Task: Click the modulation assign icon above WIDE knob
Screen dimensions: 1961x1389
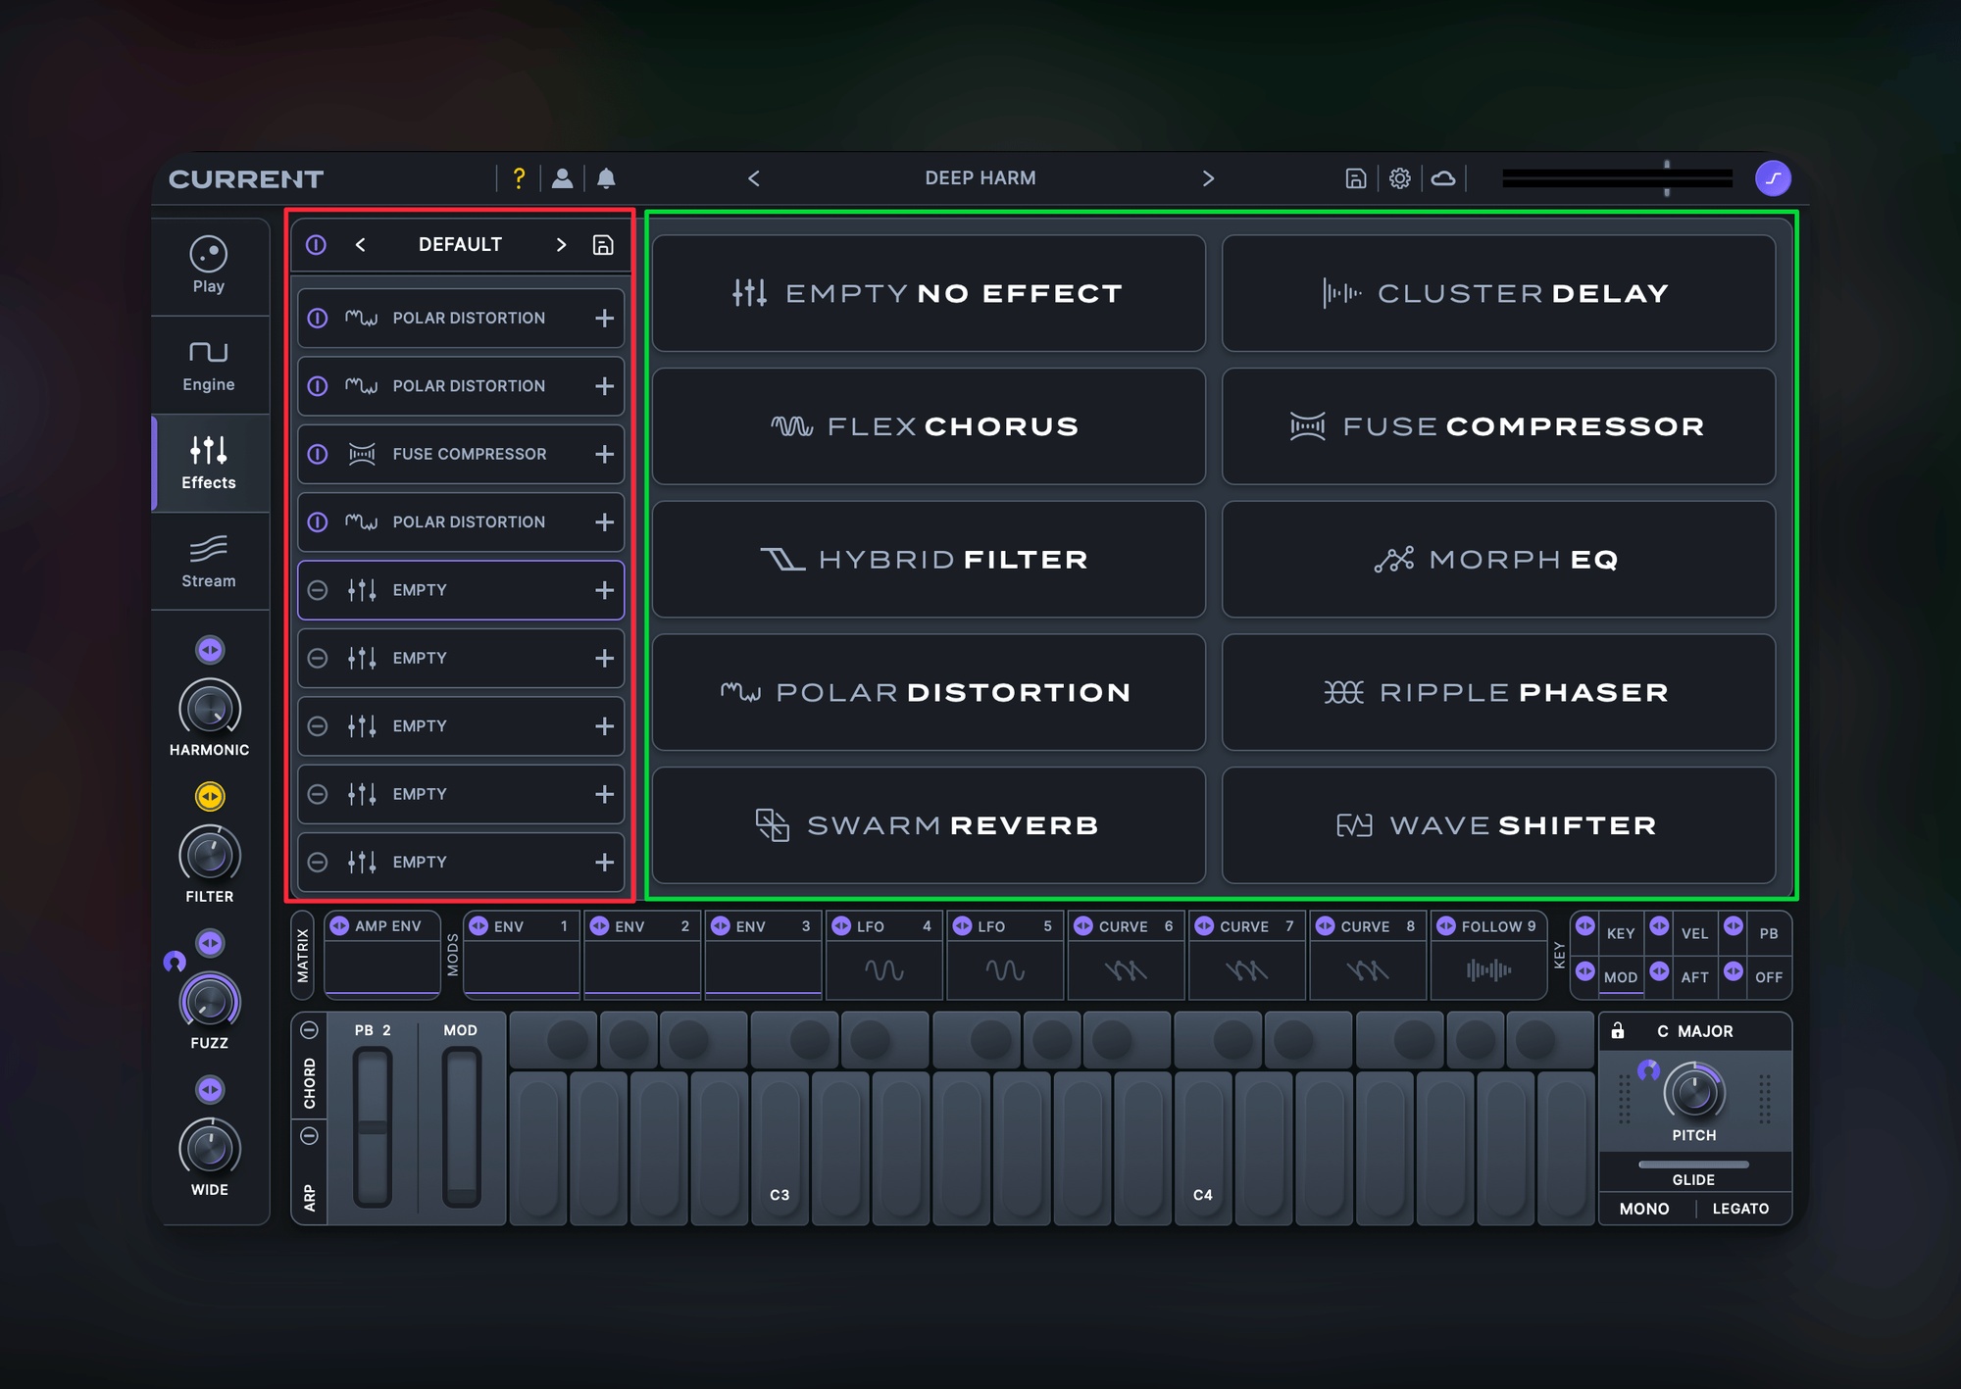Action: (210, 1090)
